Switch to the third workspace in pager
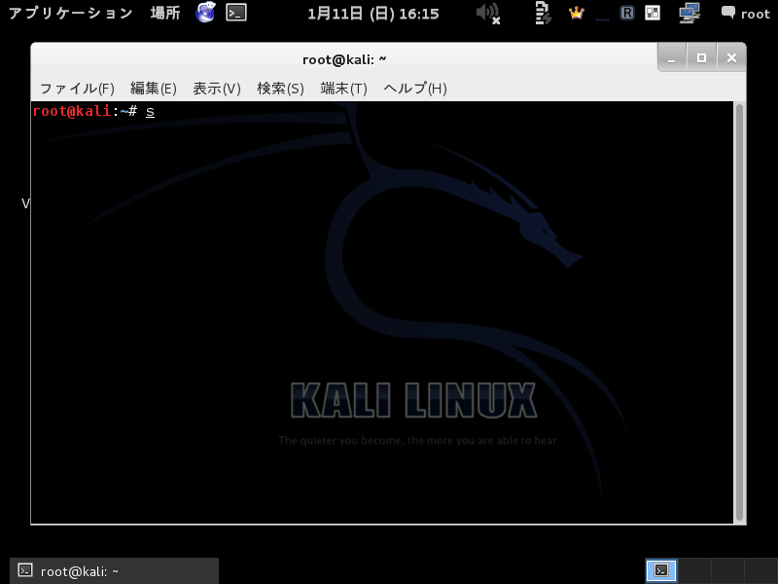Viewport: 778px width, 584px height. pos(727,570)
